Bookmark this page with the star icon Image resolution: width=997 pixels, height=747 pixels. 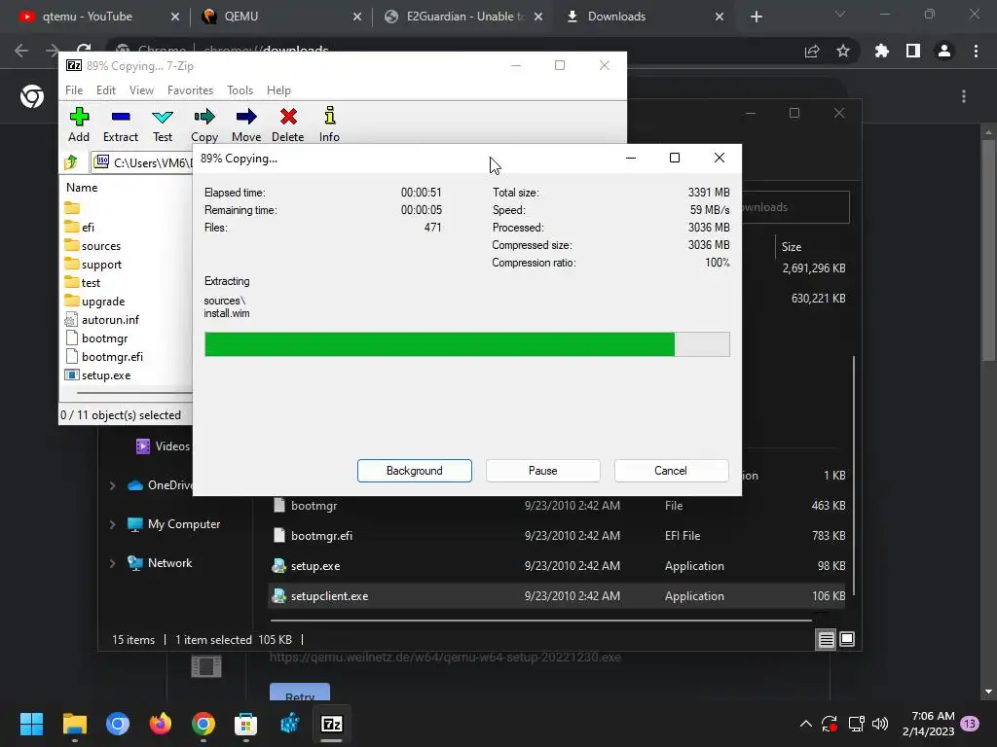pos(843,51)
